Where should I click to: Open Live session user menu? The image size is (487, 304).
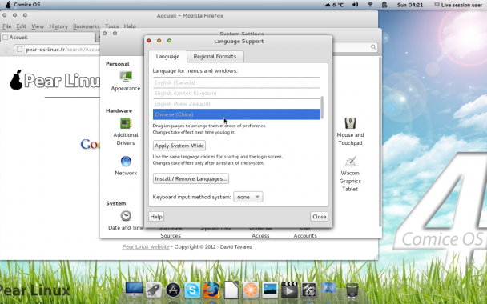pyautogui.click(x=458, y=5)
